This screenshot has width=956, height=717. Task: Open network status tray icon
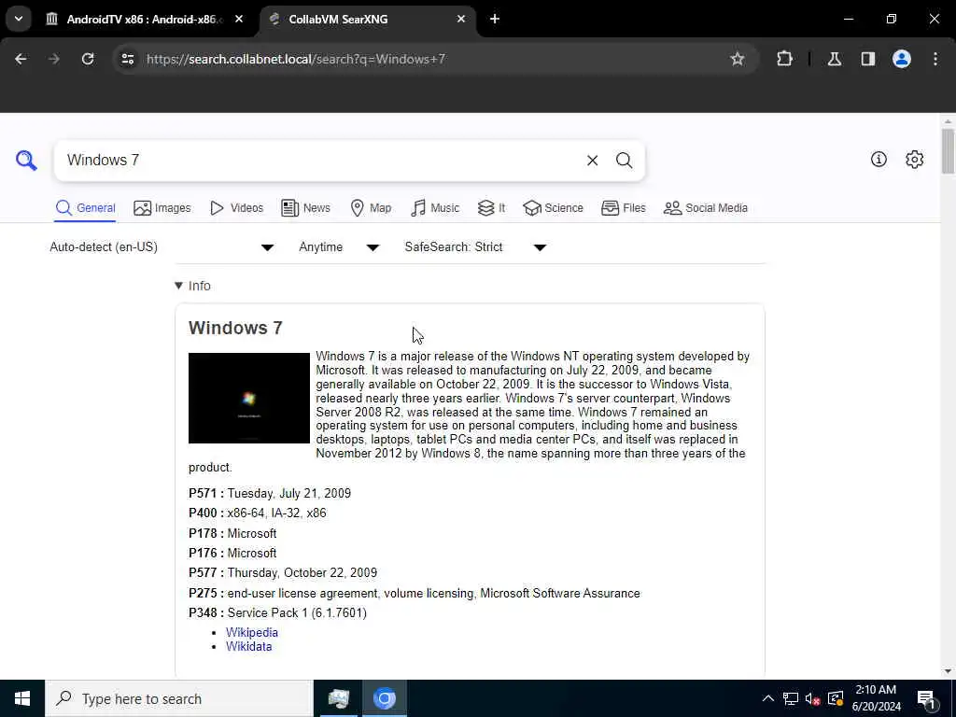pyautogui.click(x=790, y=698)
